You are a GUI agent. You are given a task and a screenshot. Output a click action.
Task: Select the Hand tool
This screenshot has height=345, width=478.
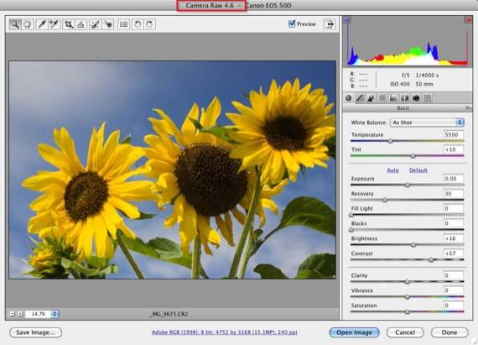coord(28,24)
